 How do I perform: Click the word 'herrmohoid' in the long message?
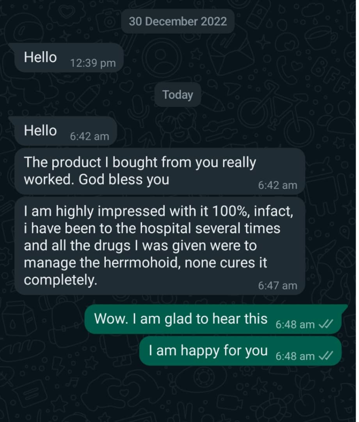tap(142, 263)
